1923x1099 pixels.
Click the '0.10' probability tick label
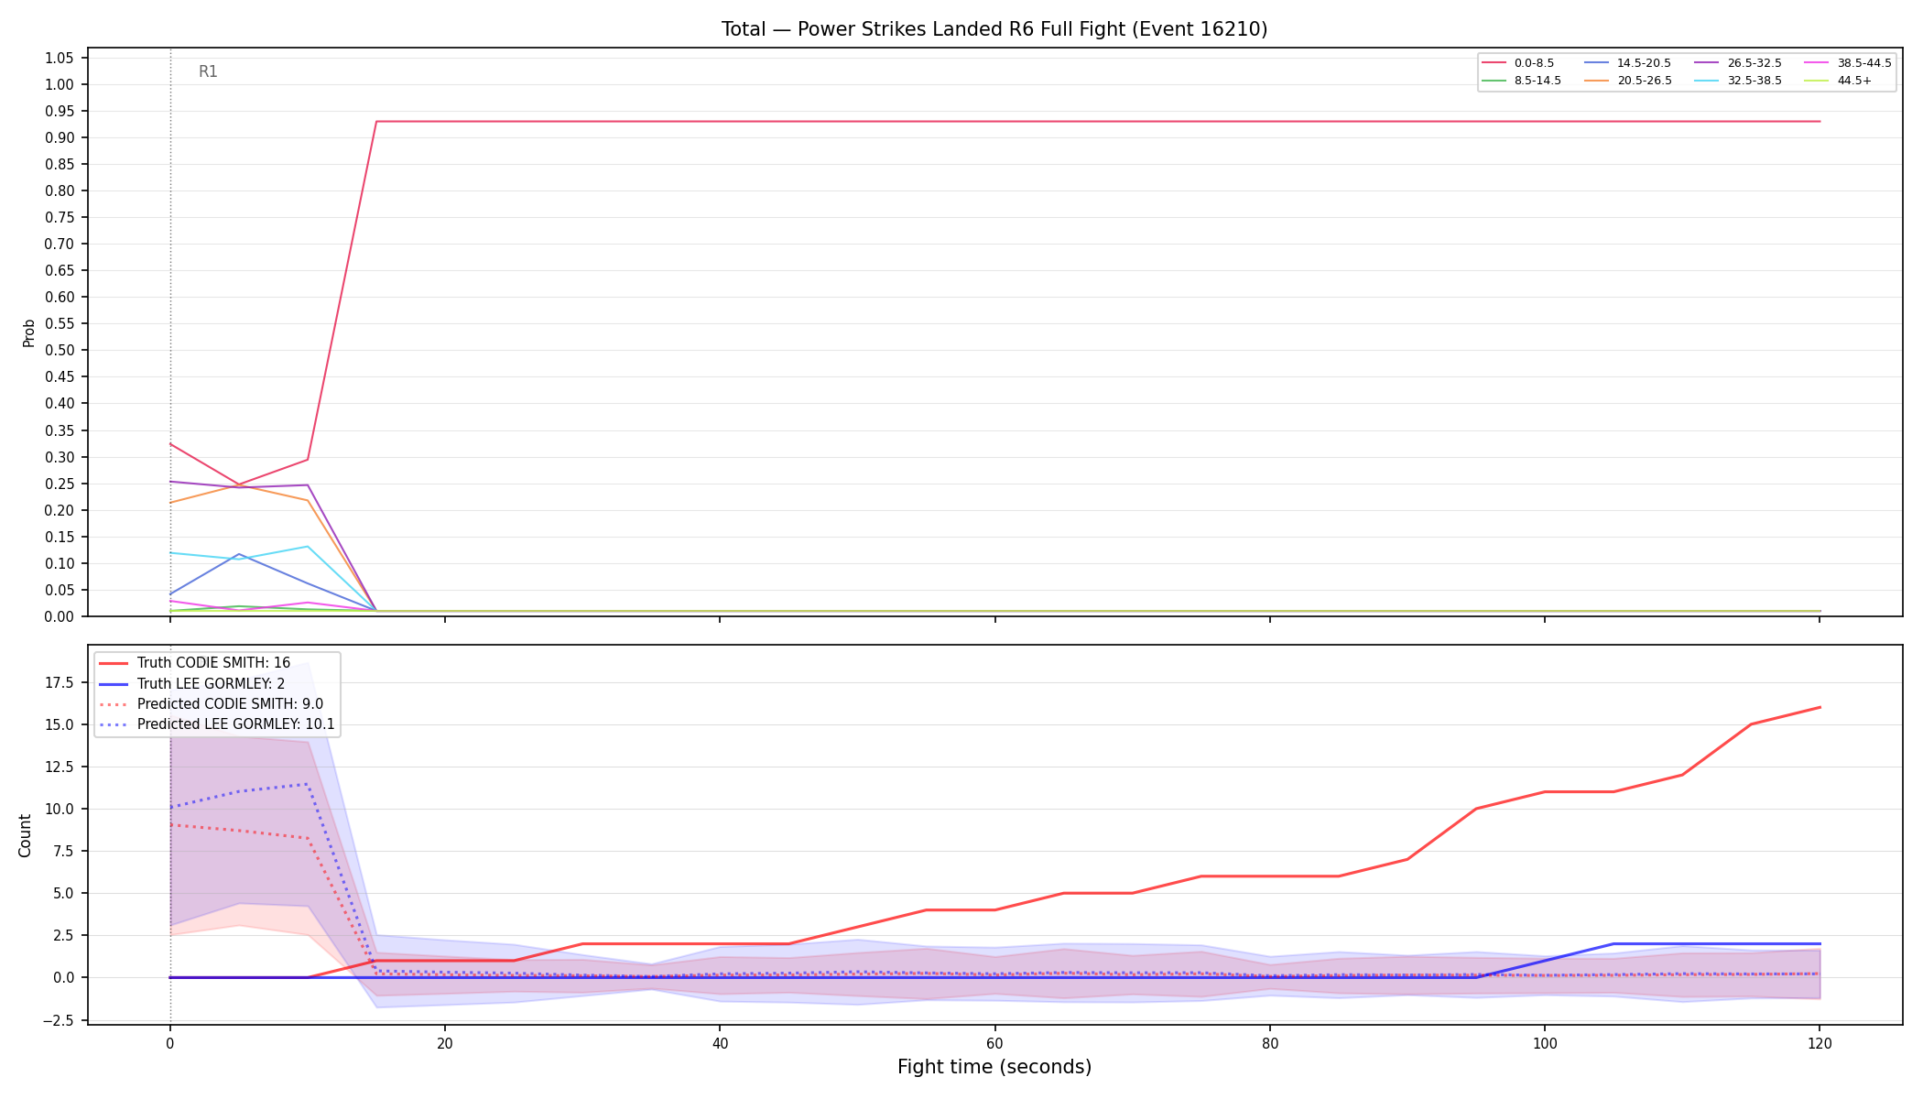point(59,564)
